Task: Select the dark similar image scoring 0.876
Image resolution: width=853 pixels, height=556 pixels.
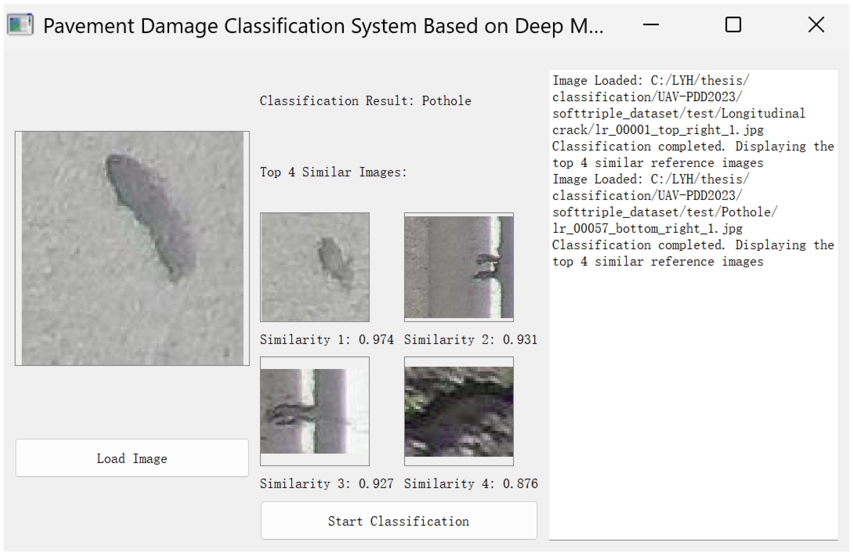Action: point(459,411)
